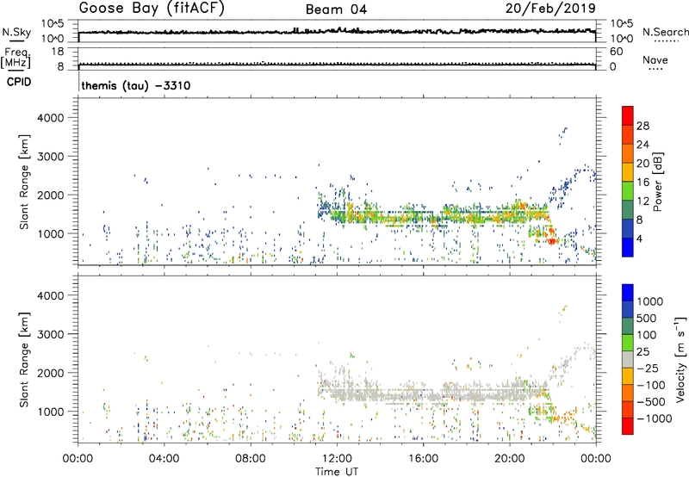This screenshot has width=689, height=477.
Task: Click the '3000' tick on the velocity panel
Action: tap(51, 334)
